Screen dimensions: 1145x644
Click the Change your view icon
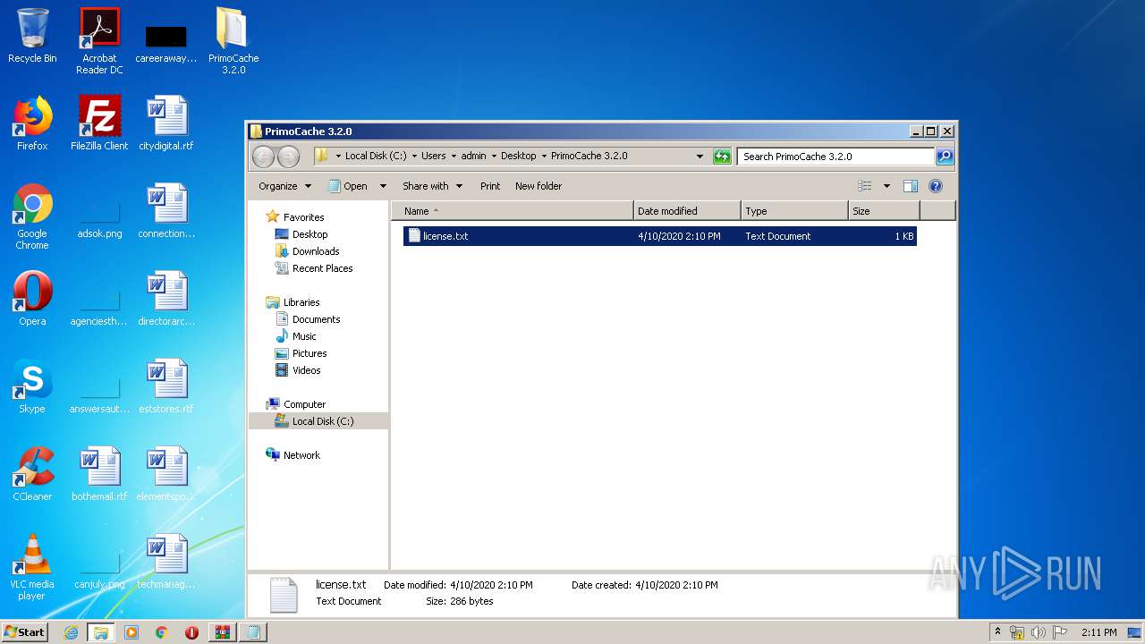point(865,186)
